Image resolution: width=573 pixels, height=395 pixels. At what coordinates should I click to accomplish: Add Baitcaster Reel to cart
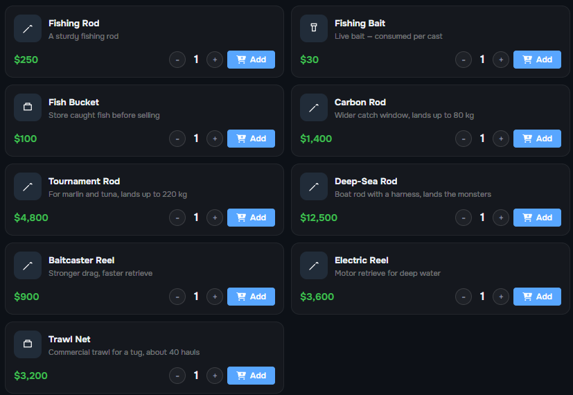pos(251,297)
